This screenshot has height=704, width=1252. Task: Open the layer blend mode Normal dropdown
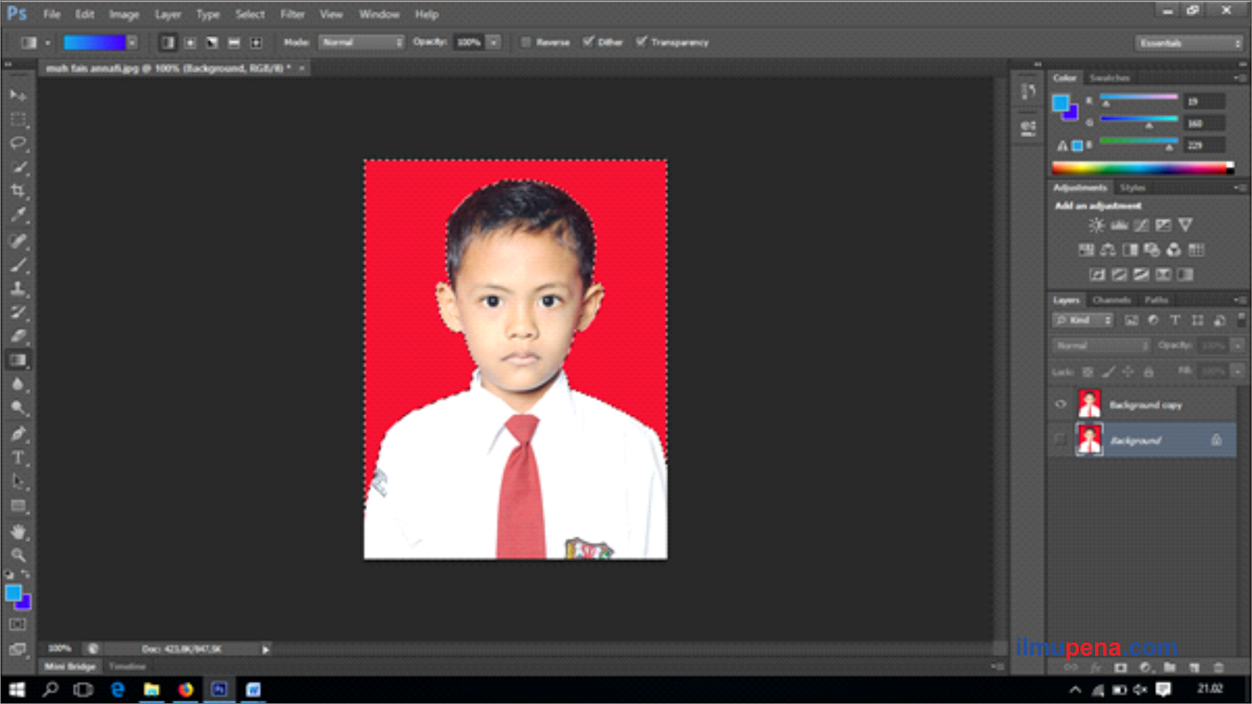[x=1101, y=346]
